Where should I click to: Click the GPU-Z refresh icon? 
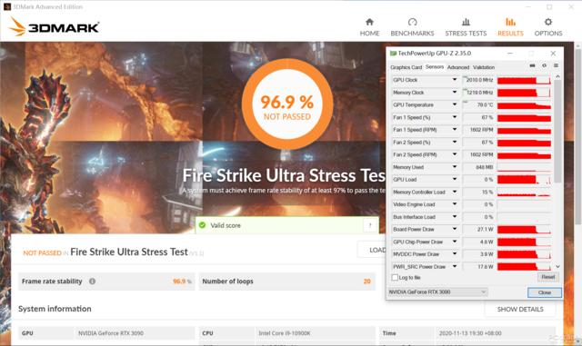click(544, 65)
